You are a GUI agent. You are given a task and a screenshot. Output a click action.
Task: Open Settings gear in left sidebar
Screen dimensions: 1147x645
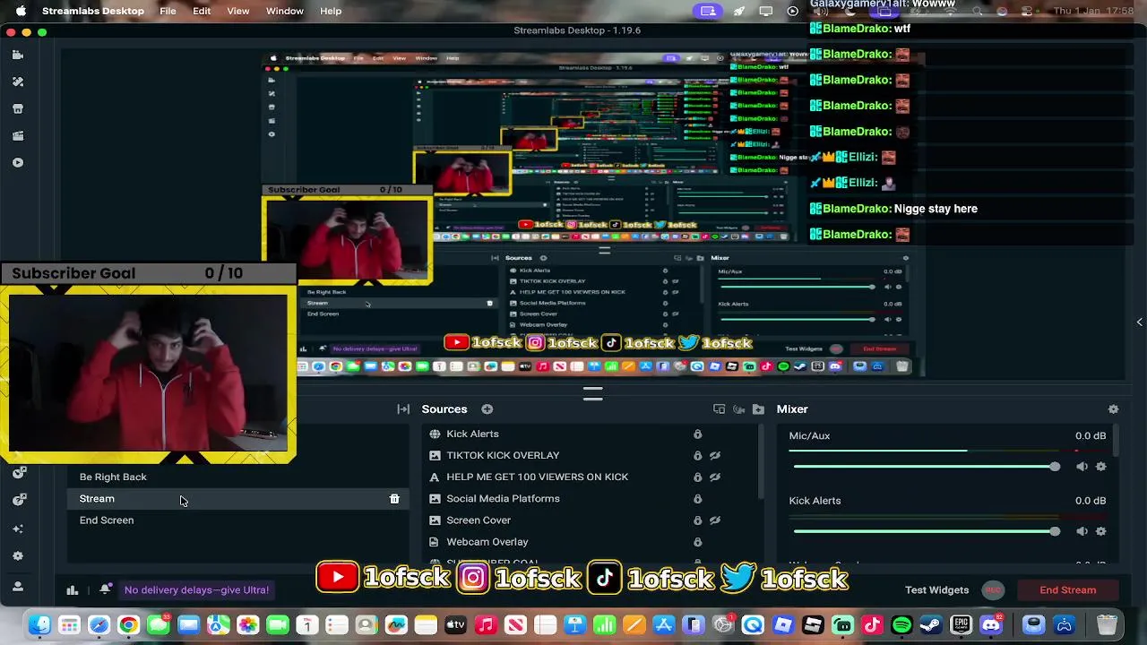coord(18,556)
